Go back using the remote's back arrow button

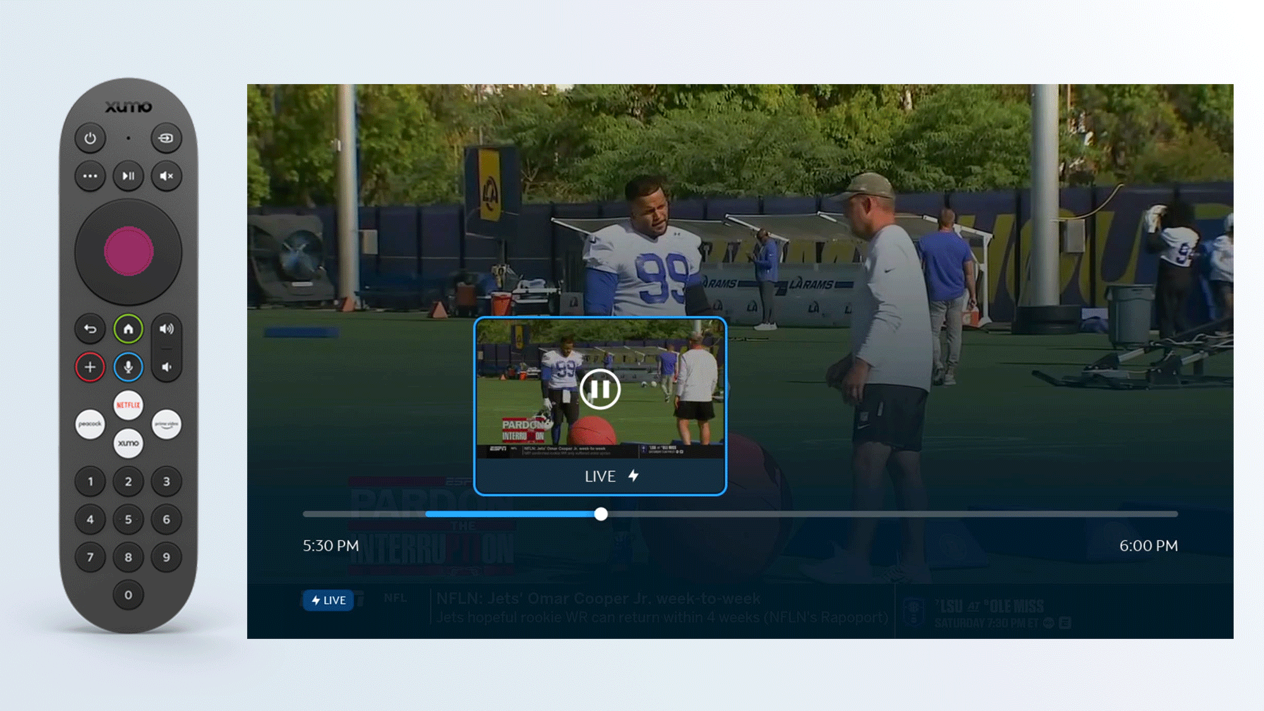[90, 329]
